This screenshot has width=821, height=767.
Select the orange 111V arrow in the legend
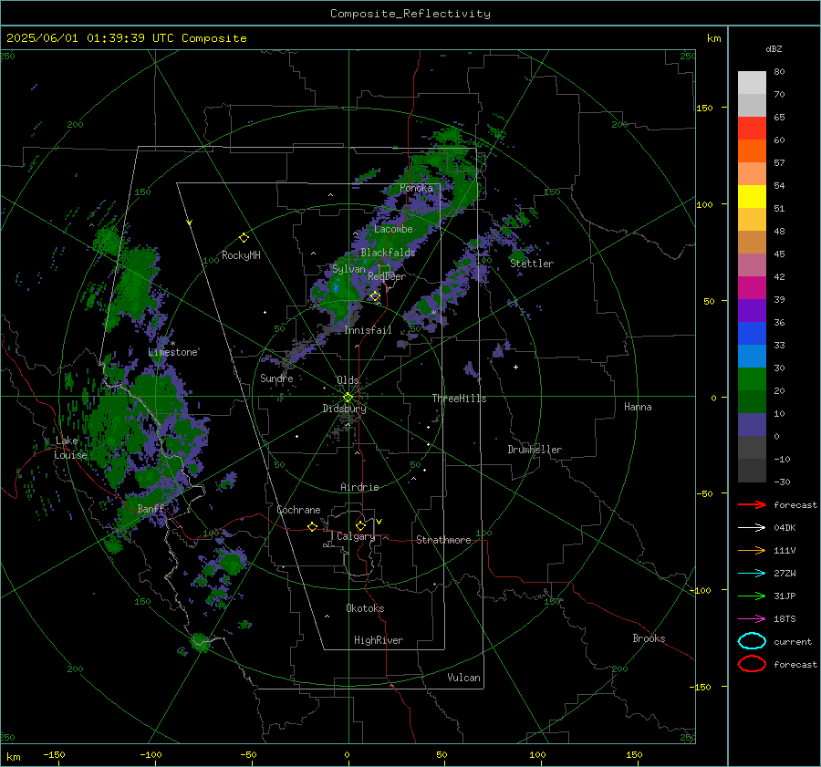point(752,550)
